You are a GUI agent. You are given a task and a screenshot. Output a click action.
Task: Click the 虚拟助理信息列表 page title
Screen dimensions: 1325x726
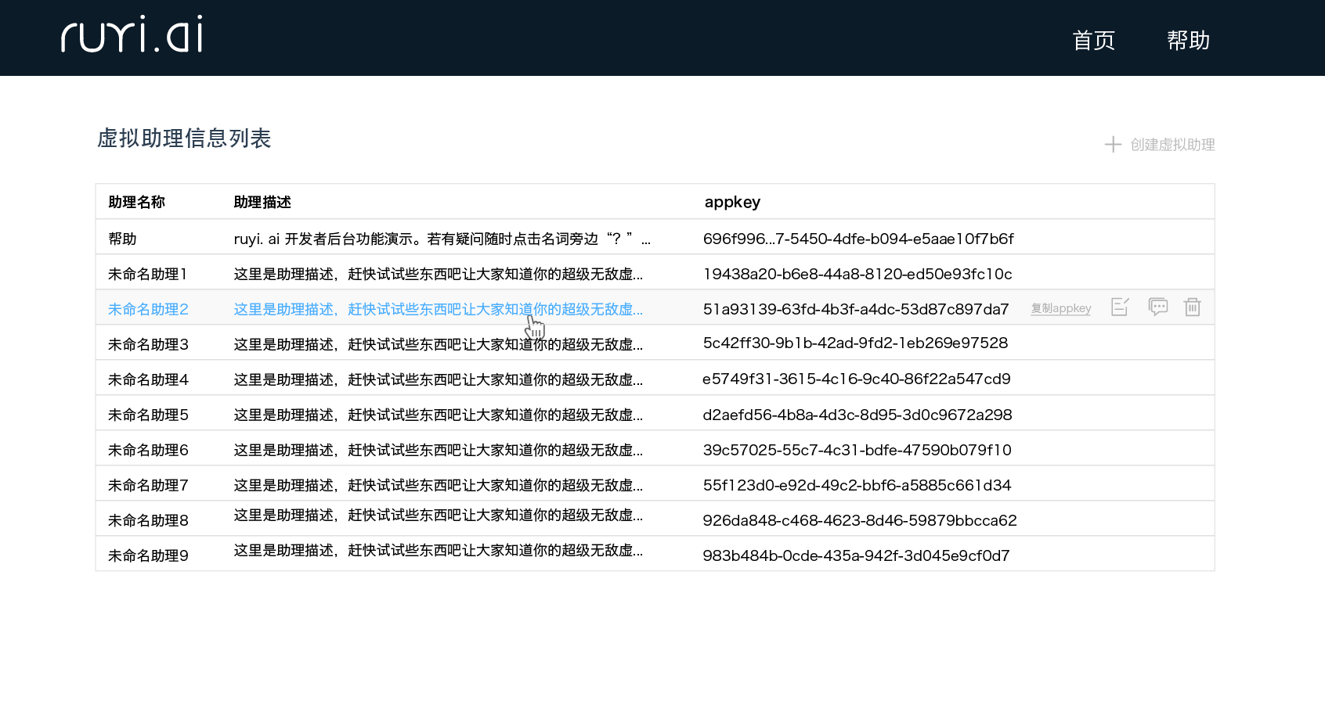point(184,138)
